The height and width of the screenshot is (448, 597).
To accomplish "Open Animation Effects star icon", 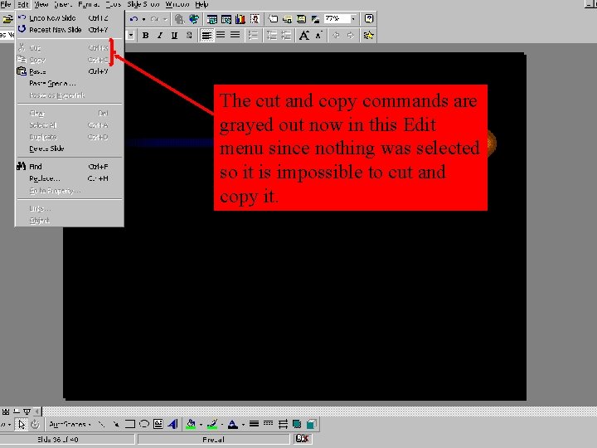I will click(368, 36).
